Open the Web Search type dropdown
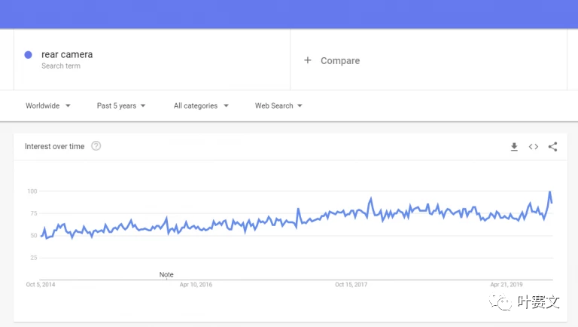 (x=278, y=106)
